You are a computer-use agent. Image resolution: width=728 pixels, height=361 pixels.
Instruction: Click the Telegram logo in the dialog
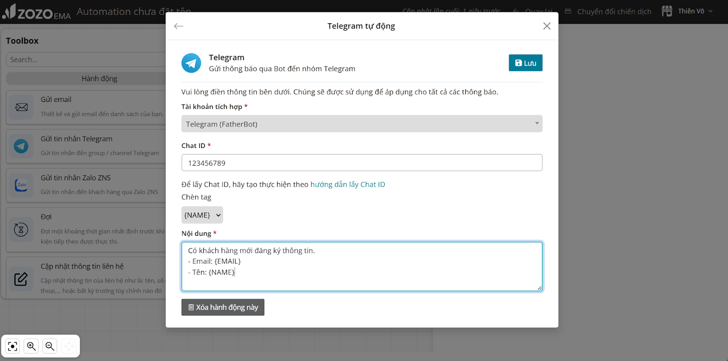[191, 63]
